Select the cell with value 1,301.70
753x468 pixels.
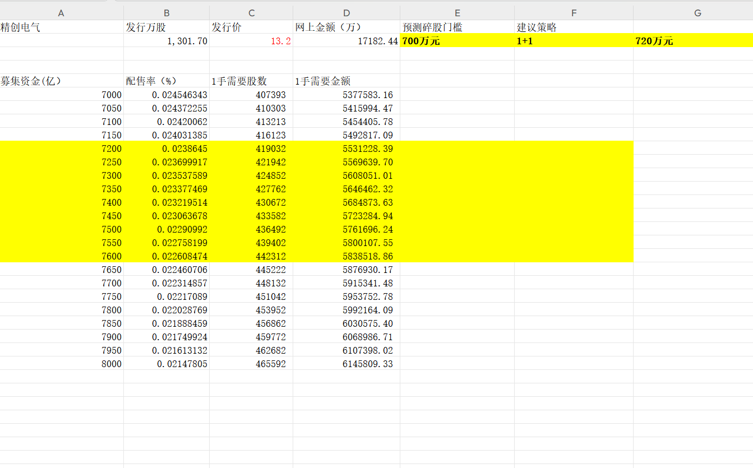[x=167, y=40]
